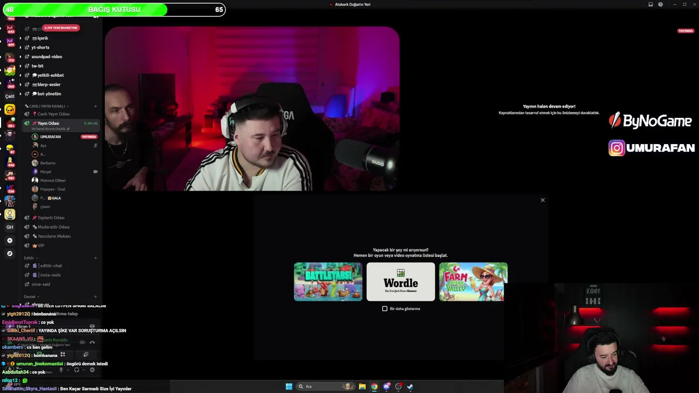Launch the BattleTabs activity
The image size is (699, 393).
328,282
